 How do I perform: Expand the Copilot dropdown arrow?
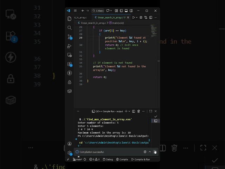click(111, 11)
